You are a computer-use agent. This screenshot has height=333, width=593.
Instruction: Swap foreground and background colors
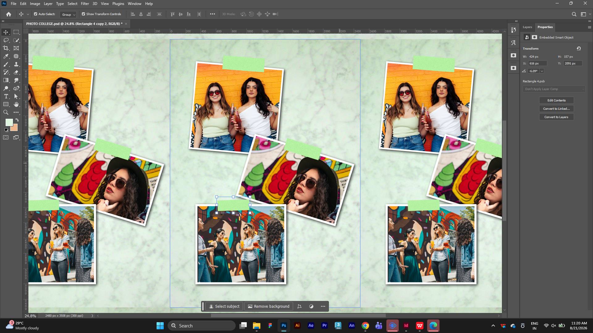coord(17,120)
